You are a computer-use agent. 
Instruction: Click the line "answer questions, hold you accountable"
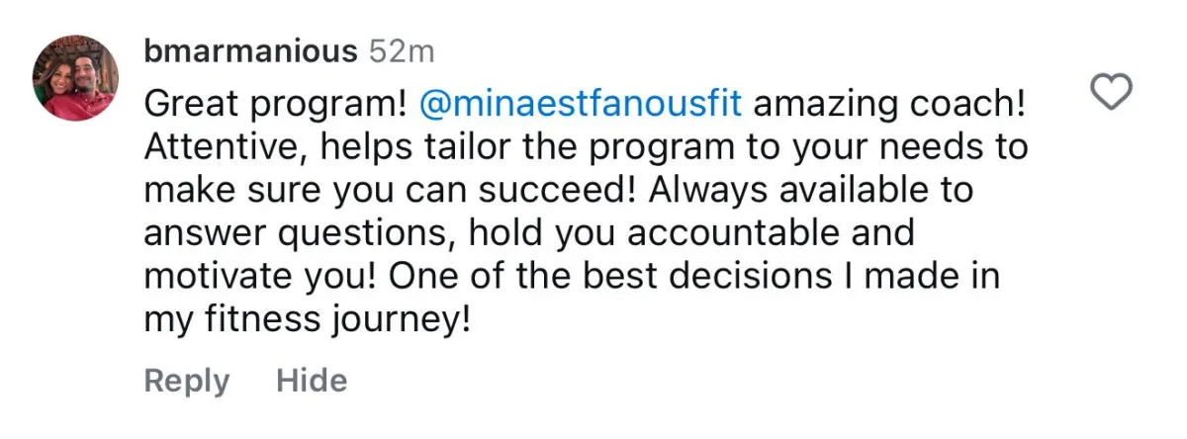coord(529,235)
